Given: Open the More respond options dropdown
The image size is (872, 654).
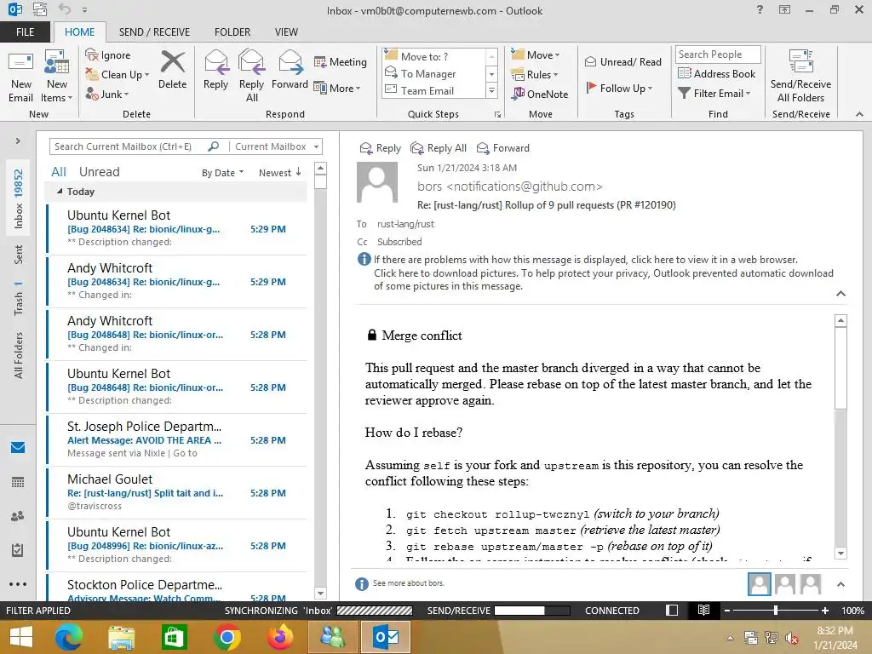Looking at the screenshot, I should point(337,88).
